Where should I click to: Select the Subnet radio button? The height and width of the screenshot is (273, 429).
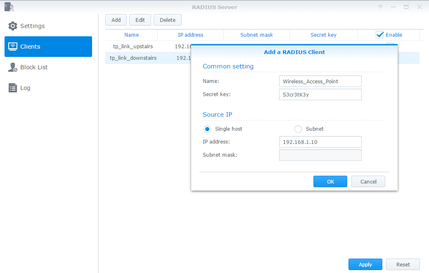click(x=298, y=129)
